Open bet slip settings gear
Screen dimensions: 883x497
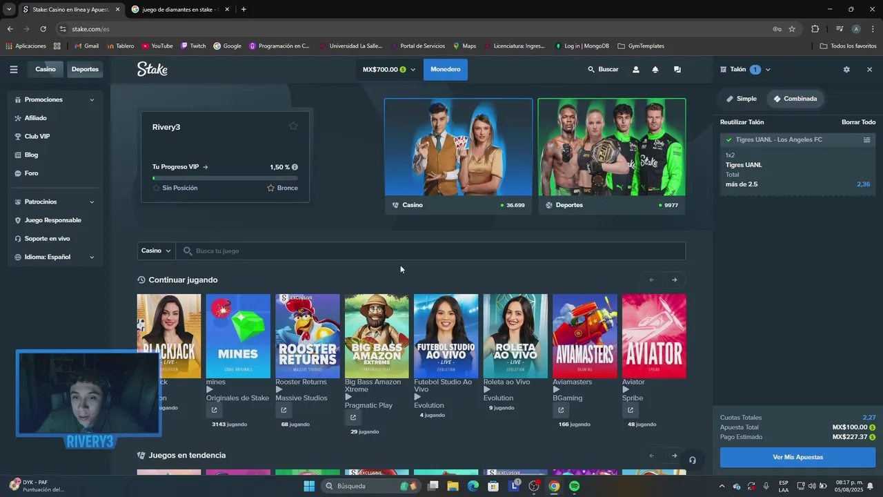point(846,70)
